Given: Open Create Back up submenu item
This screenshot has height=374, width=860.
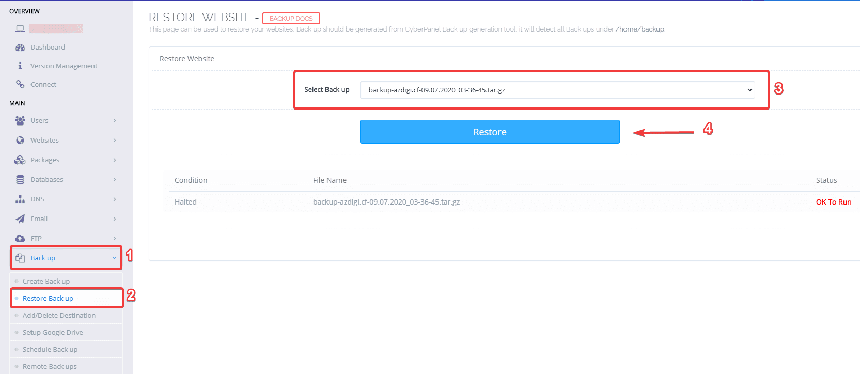Looking at the screenshot, I should (x=46, y=282).
